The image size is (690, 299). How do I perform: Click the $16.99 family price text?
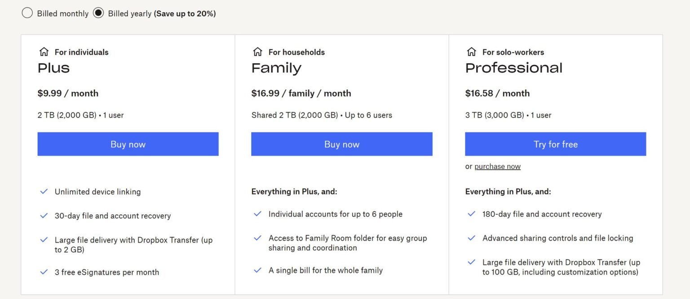point(301,93)
